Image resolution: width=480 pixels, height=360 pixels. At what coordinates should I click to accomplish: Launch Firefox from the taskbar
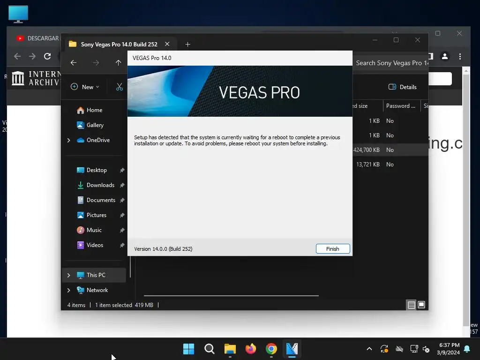(251, 349)
